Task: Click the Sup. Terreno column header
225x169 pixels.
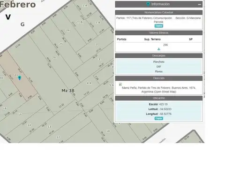Action: (152, 39)
